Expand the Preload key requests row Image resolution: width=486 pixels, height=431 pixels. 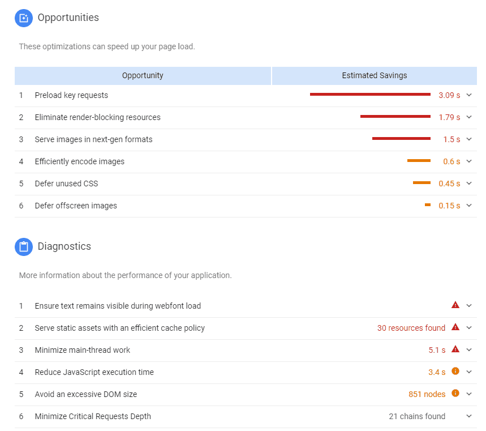coord(469,95)
